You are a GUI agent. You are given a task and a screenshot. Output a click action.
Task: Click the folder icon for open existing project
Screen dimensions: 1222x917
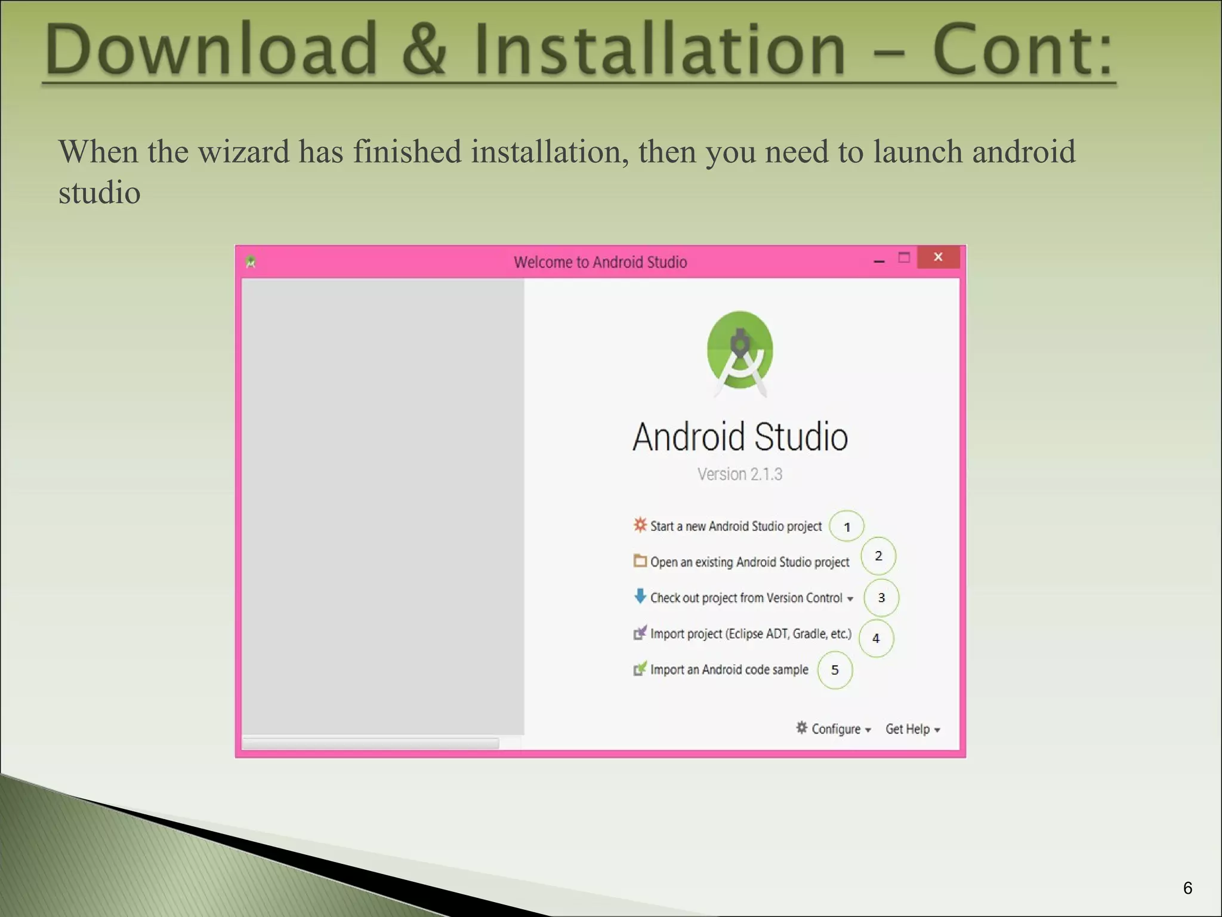click(x=640, y=561)
